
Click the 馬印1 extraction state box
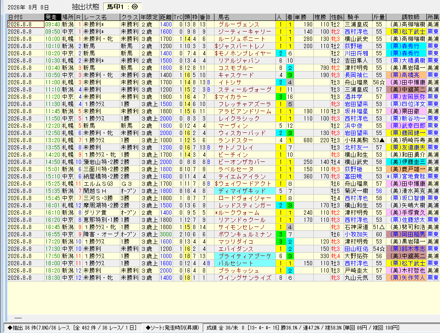[122, 7]
